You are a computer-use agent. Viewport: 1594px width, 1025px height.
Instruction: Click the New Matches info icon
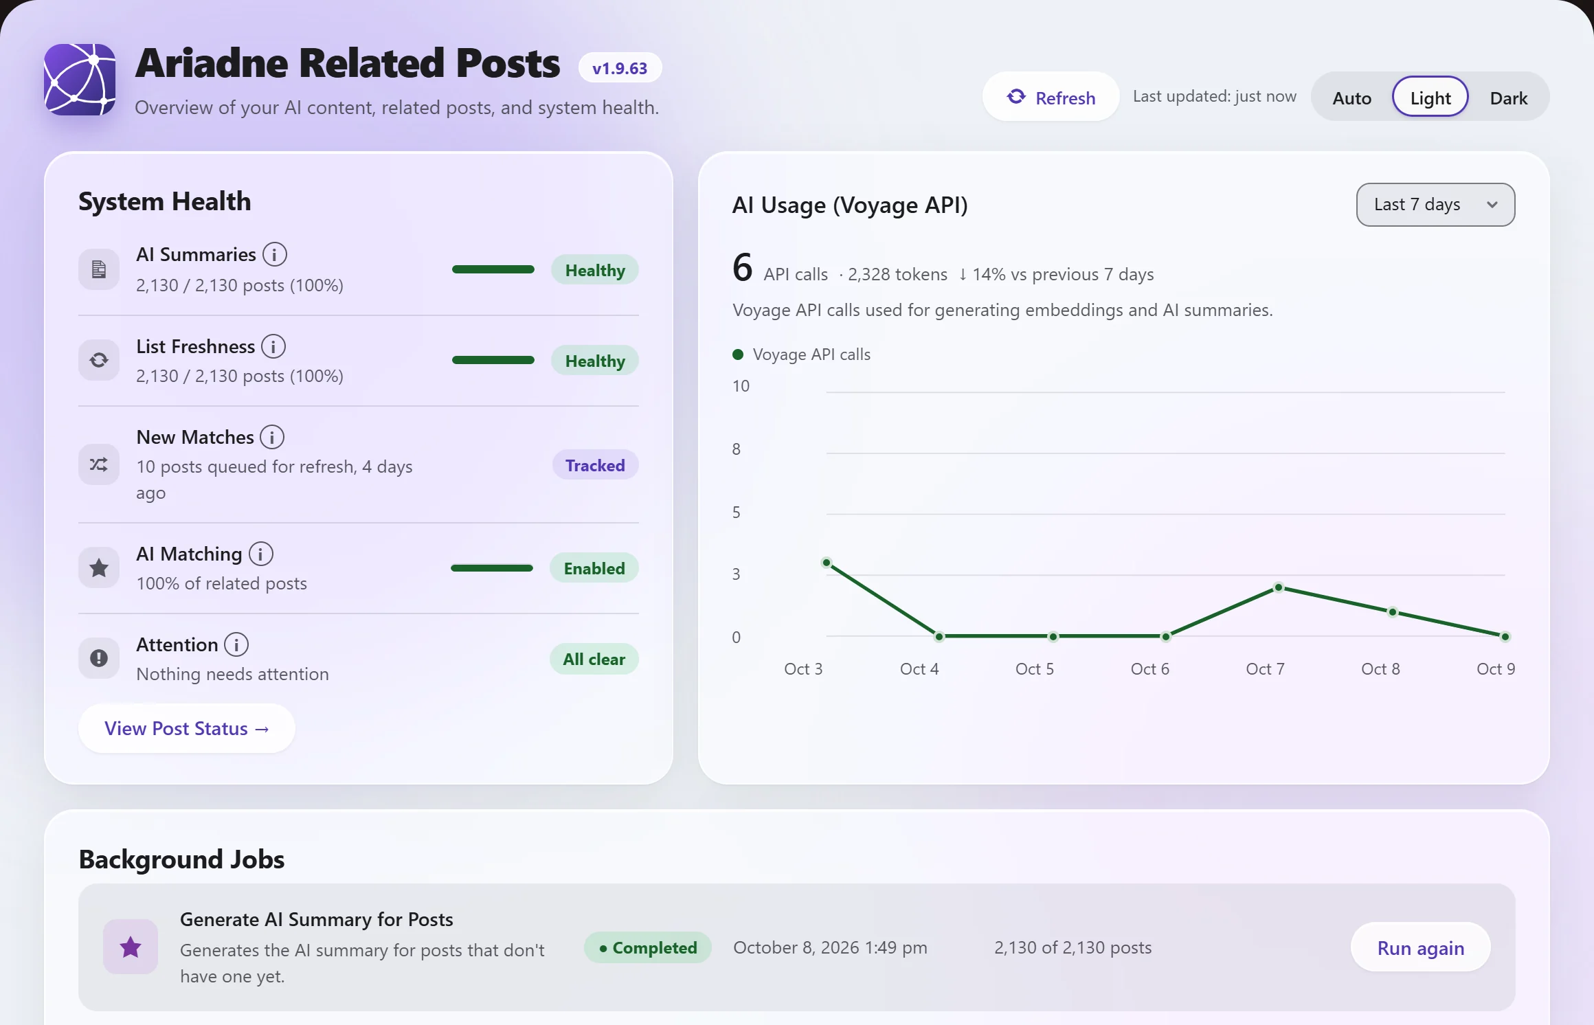point(272,437)
